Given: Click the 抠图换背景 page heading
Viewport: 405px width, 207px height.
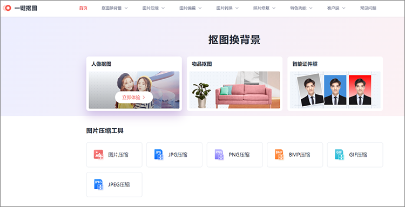Looking at the screenshot, I should (x=234, y=40).
